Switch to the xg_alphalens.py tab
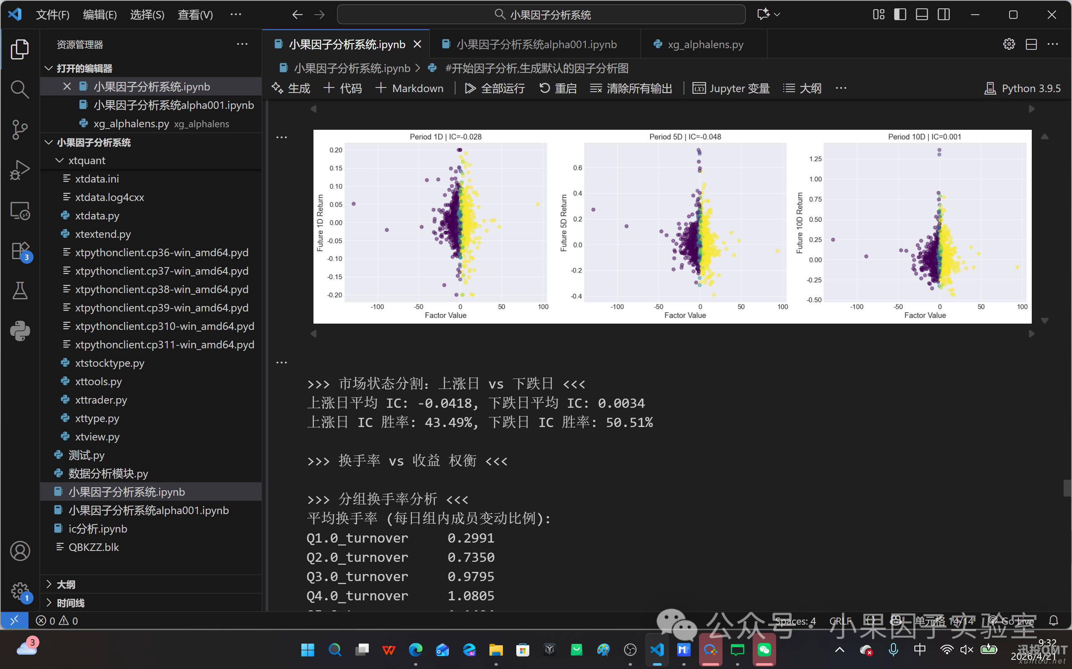Viewport: 1072px width, 669px height. [x=705, y=44]
